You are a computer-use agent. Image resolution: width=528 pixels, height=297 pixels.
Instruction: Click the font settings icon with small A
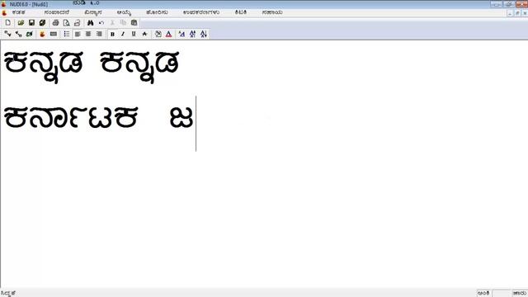[x=181, y=34]
